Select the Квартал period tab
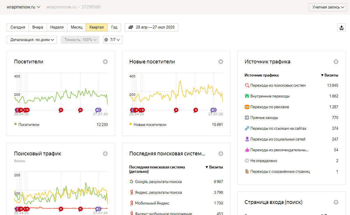This screenshot has height=215, width=350. [97, 27]
